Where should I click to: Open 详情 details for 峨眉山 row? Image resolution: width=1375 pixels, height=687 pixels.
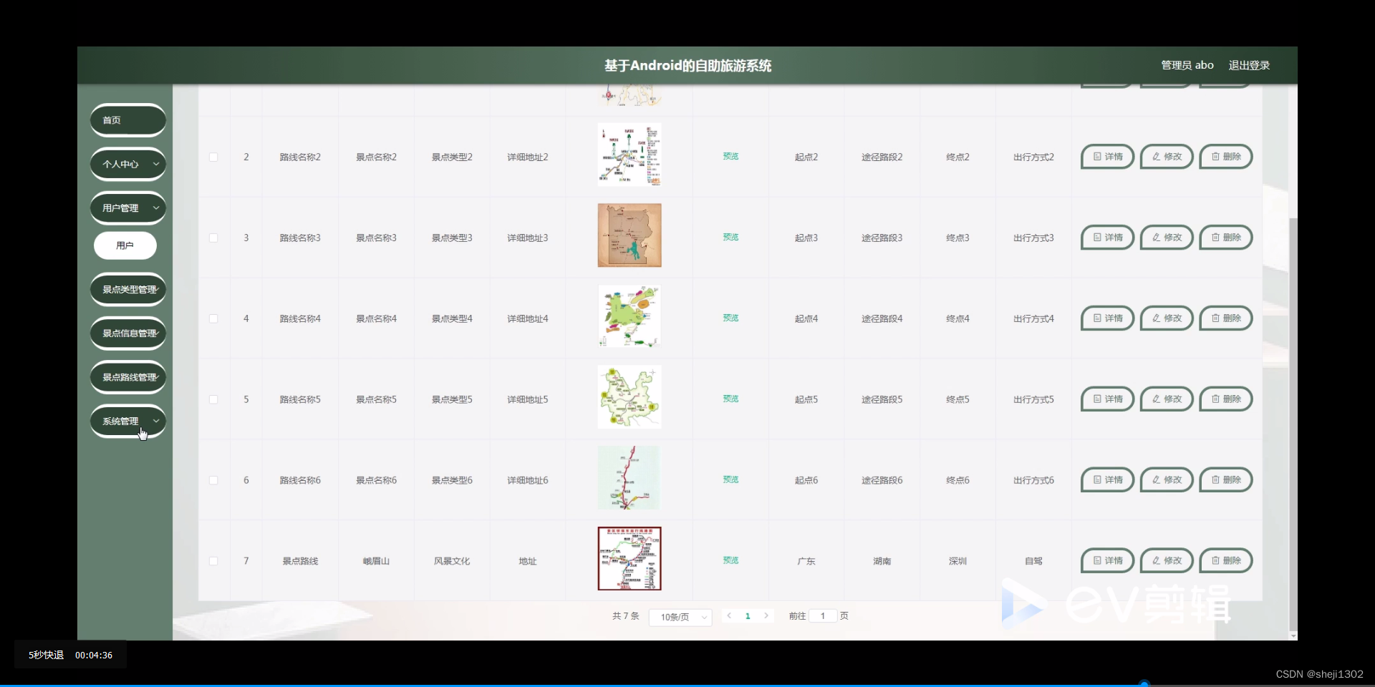click(x=1106, y=560)
